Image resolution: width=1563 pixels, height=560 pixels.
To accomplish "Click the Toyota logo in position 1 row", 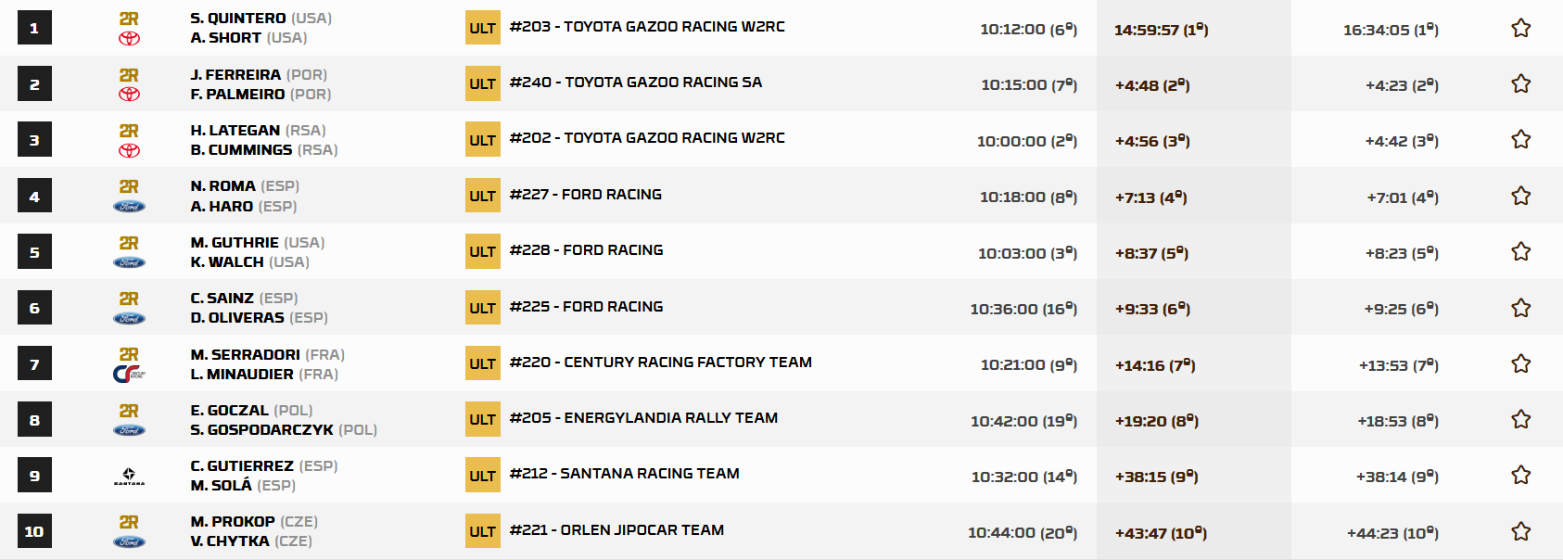I will coord(129,39).
